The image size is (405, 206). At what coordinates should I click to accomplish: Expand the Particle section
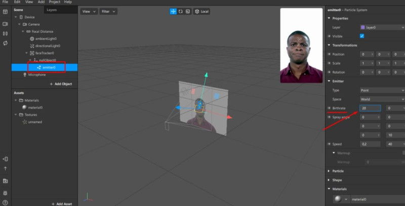click(x=329, y=171)
